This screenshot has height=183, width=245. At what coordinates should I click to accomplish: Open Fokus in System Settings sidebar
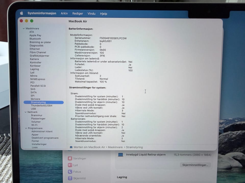pos(77,172)
